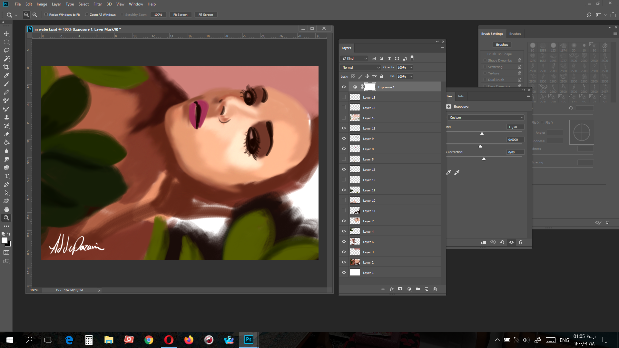Create a new layer group
The width and height of the screenshot is (619, 348).
pos(418,289)
